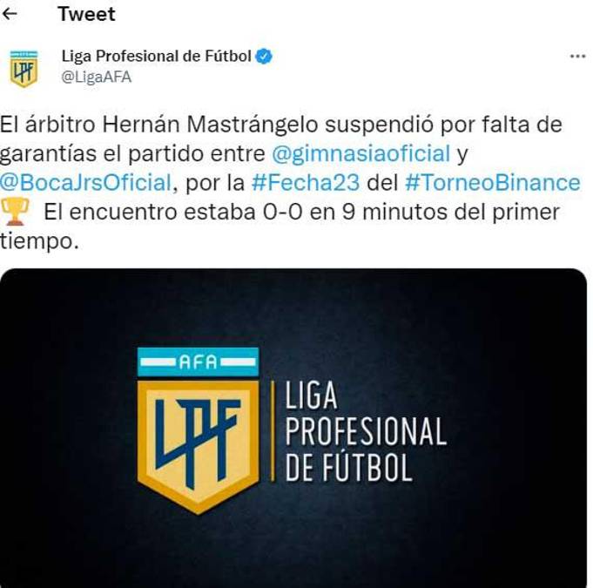
Task: Click the LIGA PROFESIONAL DE FÚTBOL image text
Action: point(365,432)
